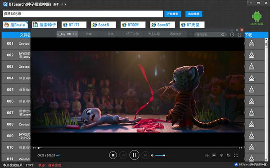
Task: Stop video playback with the stop button
Action: click(x=113, y=155)
